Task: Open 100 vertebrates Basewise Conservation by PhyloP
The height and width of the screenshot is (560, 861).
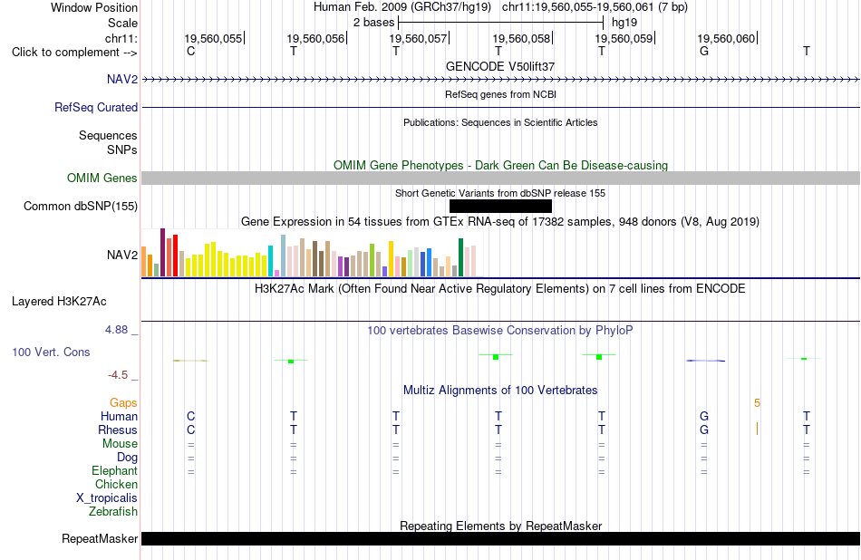Action: tap(500, 331)
